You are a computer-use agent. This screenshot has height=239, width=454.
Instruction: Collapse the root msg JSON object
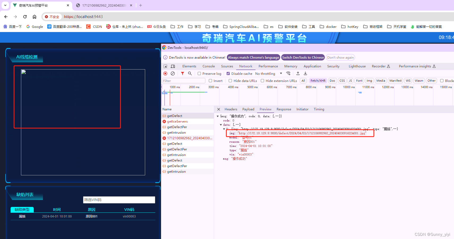(x=218, y=116)
